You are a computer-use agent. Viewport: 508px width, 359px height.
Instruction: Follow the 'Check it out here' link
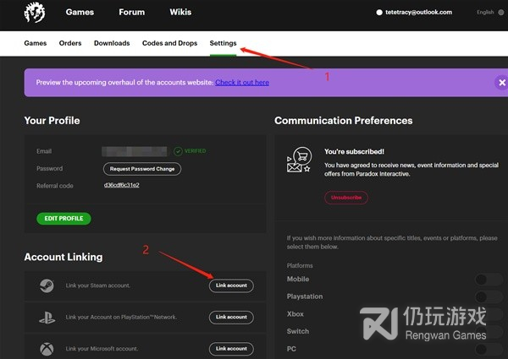click(x=242, y=83)
